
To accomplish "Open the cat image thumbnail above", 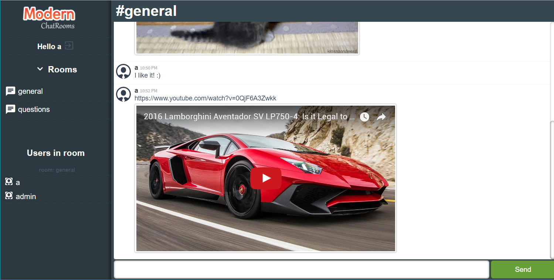I will coord(247,38).
